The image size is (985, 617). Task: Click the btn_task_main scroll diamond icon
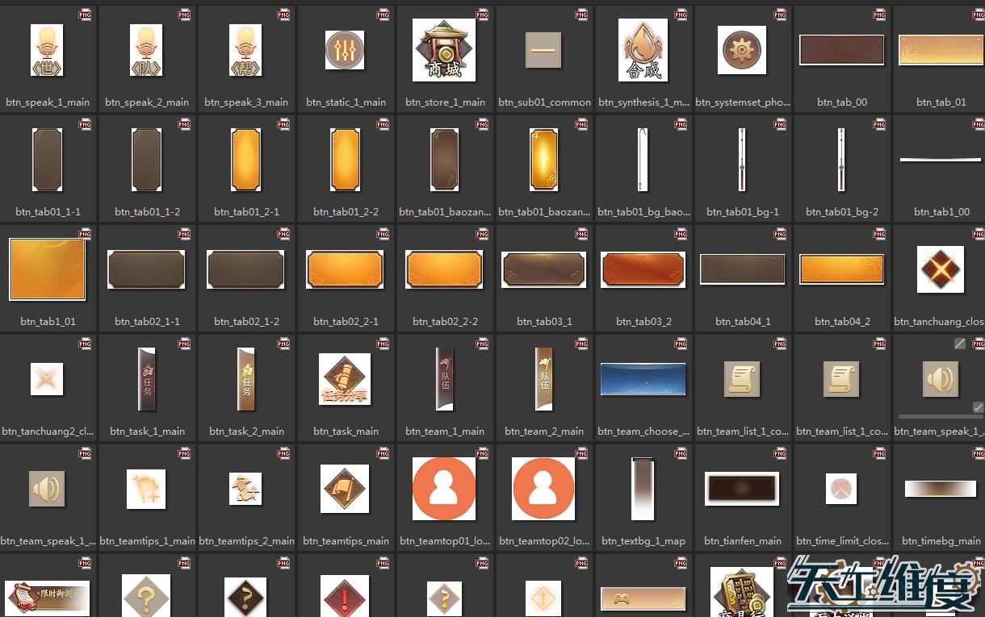[345, 379]
